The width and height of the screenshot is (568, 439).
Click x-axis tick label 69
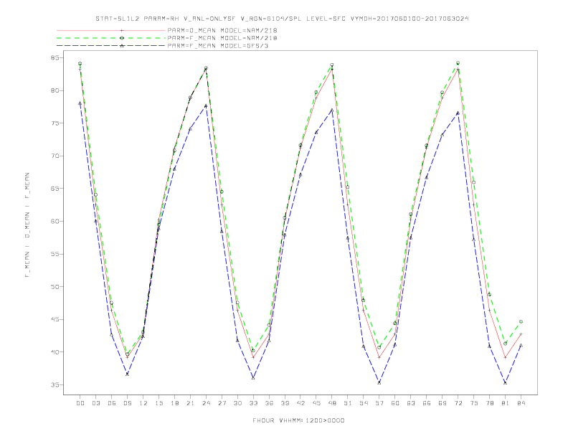[x=442, y=403]
